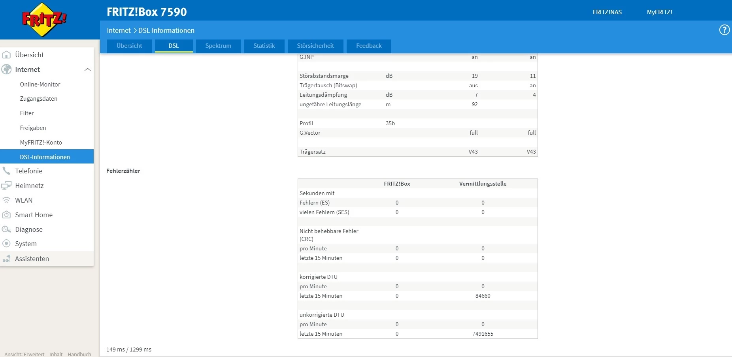Click the FRITZ! logo
732x357 pixels.
(44, 20)
